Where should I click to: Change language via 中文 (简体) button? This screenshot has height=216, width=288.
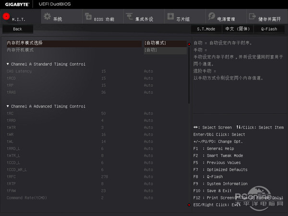pyautogui.click(x=237, y=29)
